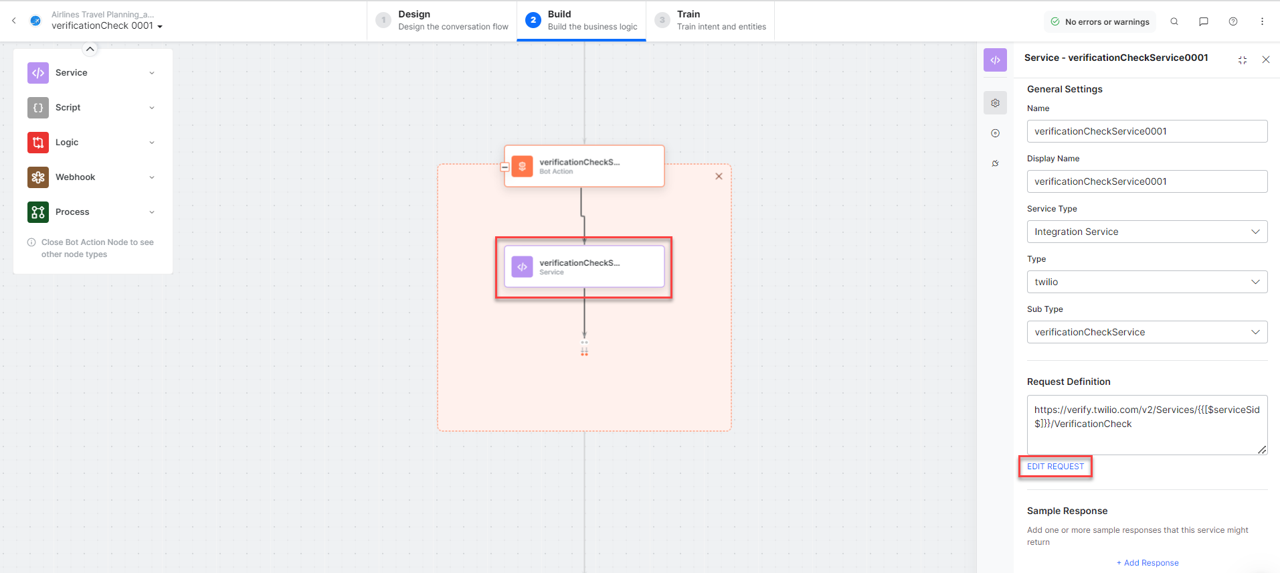Collapse the node palette with up chevron

point(90,49)
